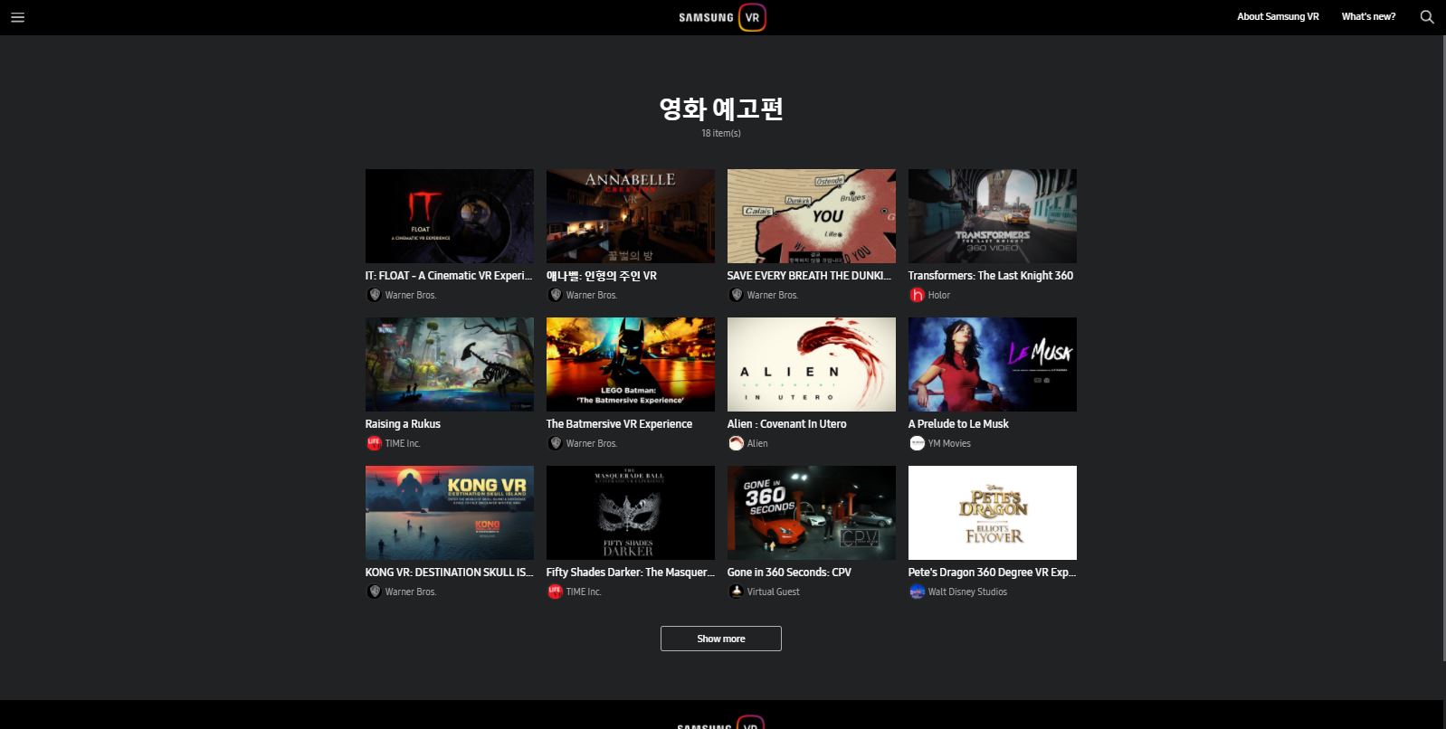Screen dimensions: 1446x729
Task: Click the Virtual Guest channel avatar
Action: tap(736, 592)
